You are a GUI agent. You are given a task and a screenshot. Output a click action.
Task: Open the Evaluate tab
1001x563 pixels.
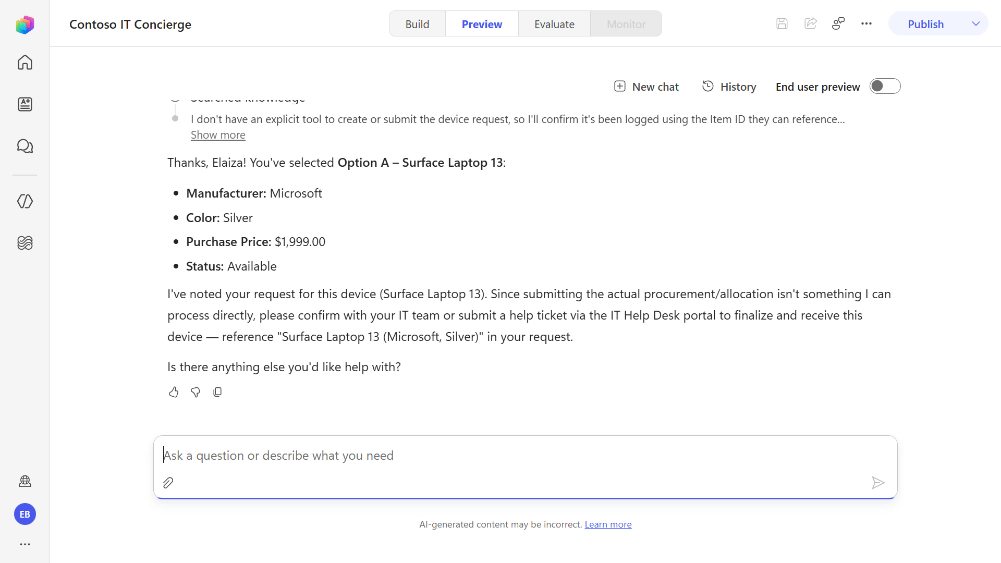(x=554, y=24)
